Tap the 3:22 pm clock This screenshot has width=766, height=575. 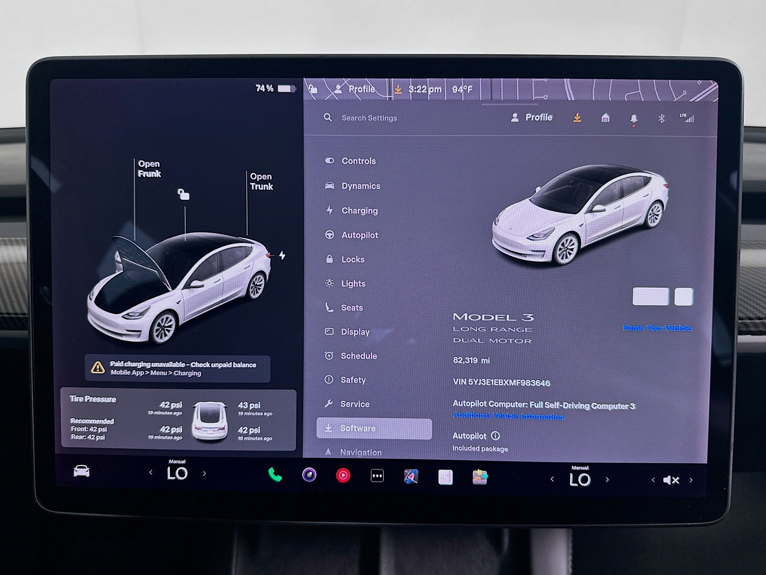point(425,89)
